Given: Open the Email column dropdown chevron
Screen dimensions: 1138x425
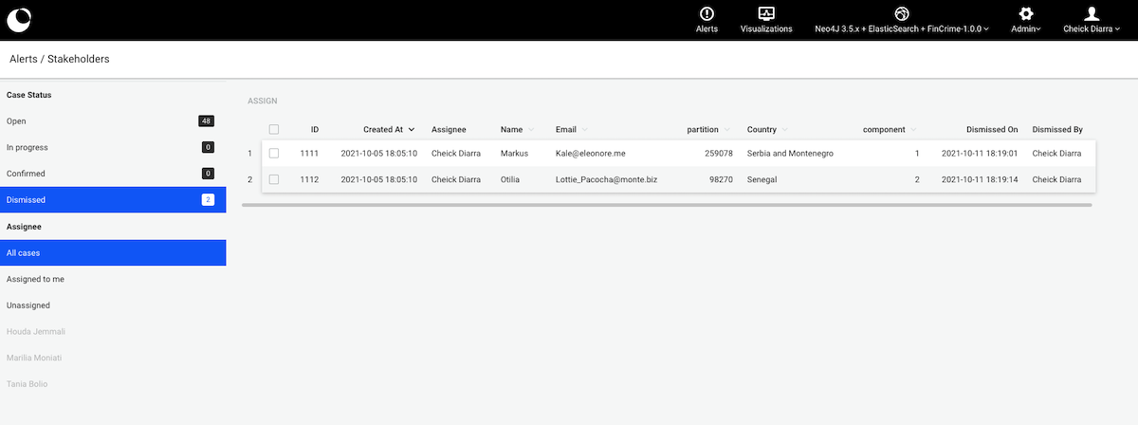Looking at the screenshot, I should coord(585,129).
